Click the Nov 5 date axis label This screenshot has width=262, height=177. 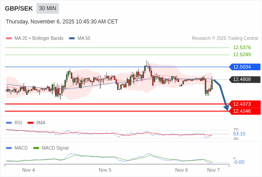point(105,170)
